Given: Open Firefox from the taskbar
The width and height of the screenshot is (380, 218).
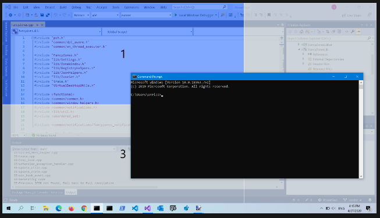Looking at the screenshot, I should click(71, 208).
